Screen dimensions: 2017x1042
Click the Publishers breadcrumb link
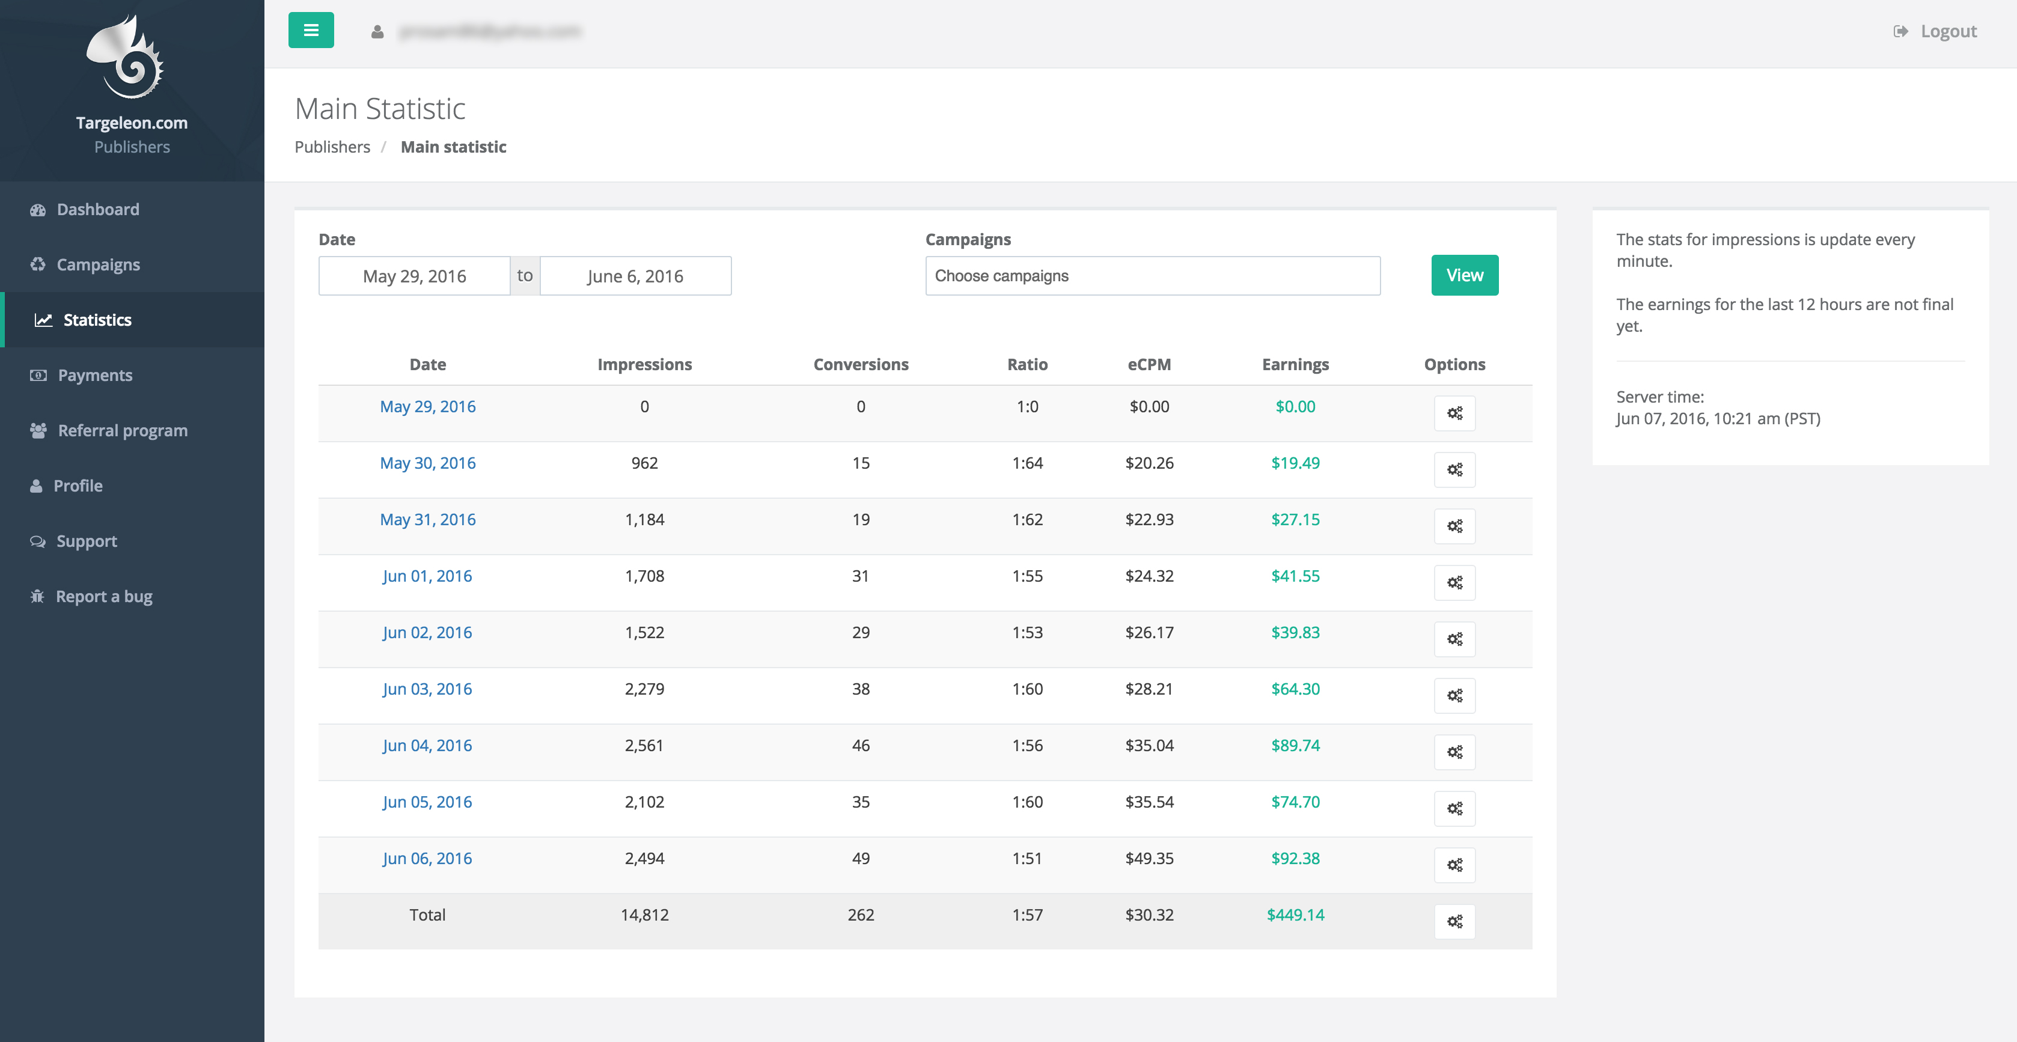point(332,147)
